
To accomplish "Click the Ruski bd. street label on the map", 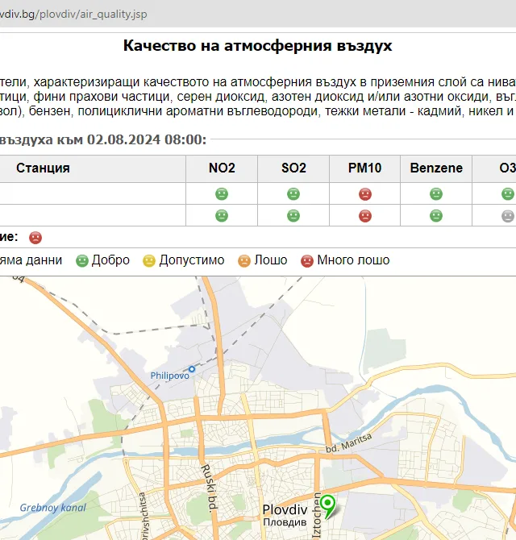I will pos(209,488).
